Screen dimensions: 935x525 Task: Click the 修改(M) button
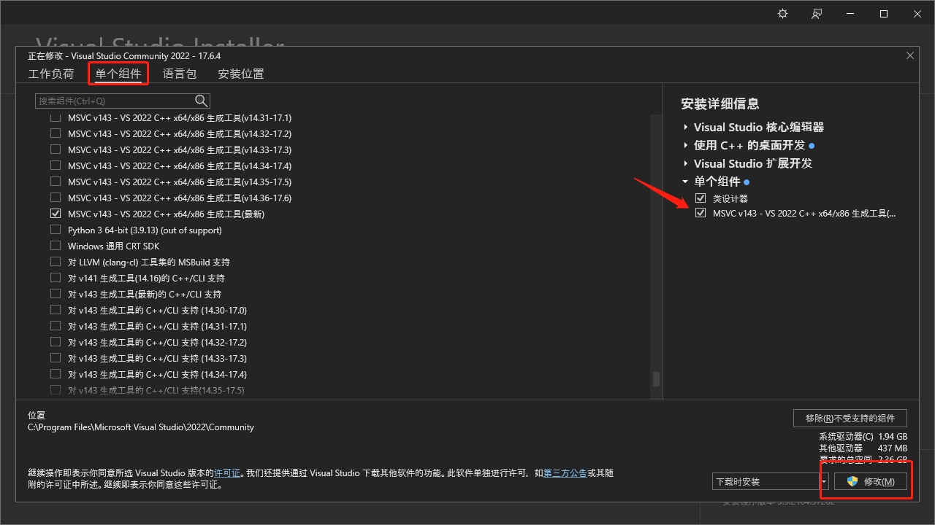click(870, 482)
